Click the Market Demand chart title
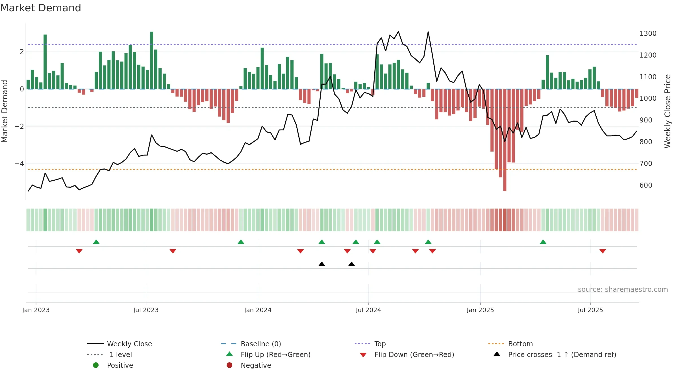 pos(41,8)
